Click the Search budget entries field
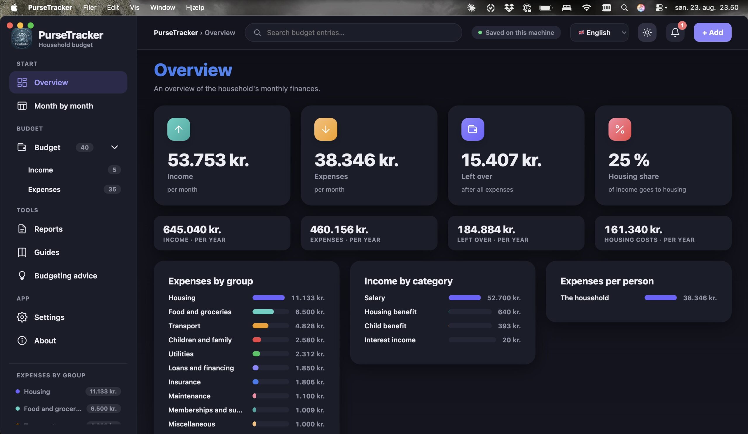Image resolution: width=748 pixels, height=434 pixels. (353, 32)
